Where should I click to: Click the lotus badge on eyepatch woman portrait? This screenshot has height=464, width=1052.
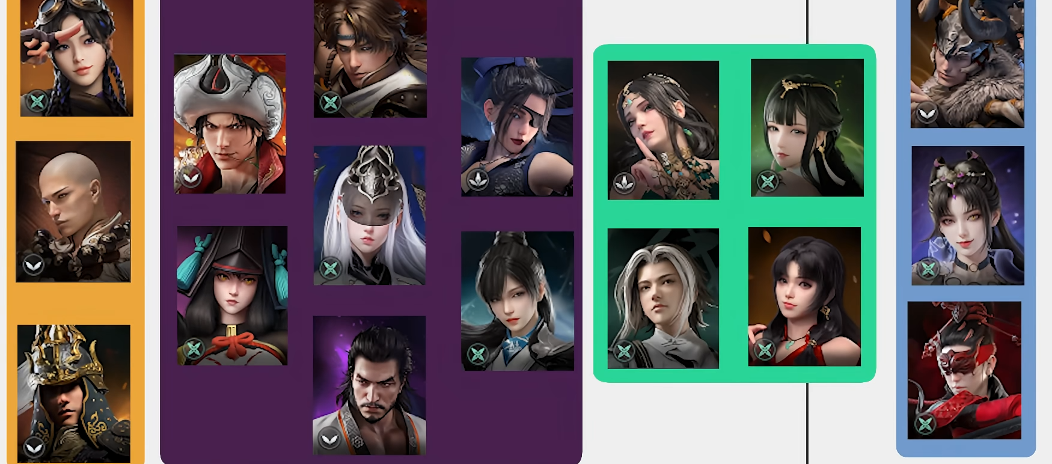point(478,179)
